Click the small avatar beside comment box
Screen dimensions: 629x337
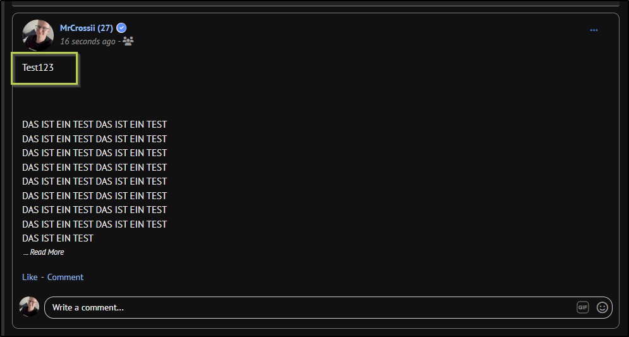pos(29,307)
